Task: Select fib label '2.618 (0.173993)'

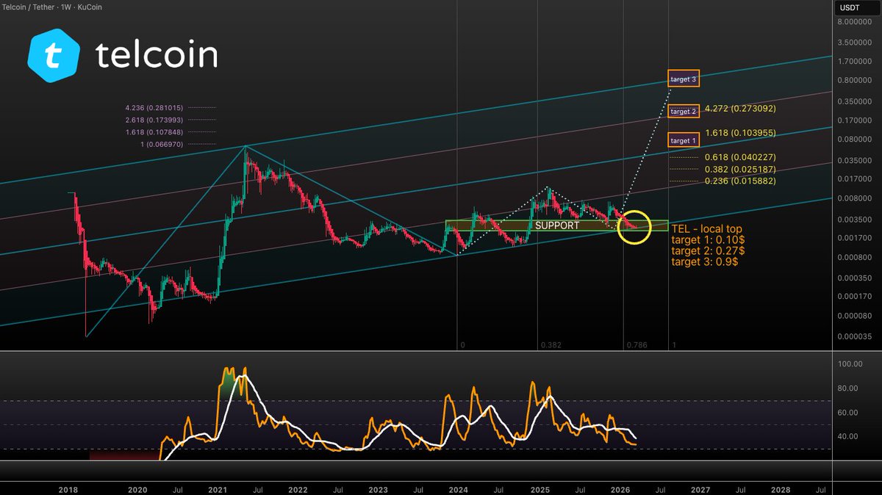Action: coord(154,120)
